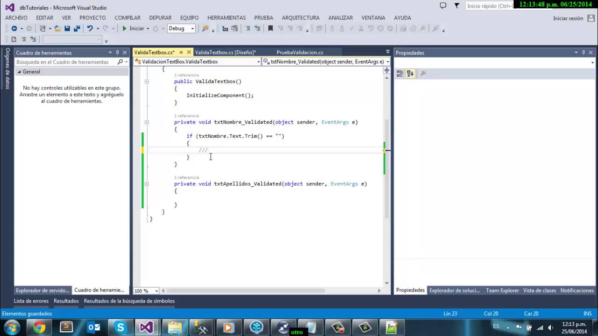The width and height of the screenshot is (598, 336).
Task: Switch to Explorador de soluciones tab
Action: 455,290
